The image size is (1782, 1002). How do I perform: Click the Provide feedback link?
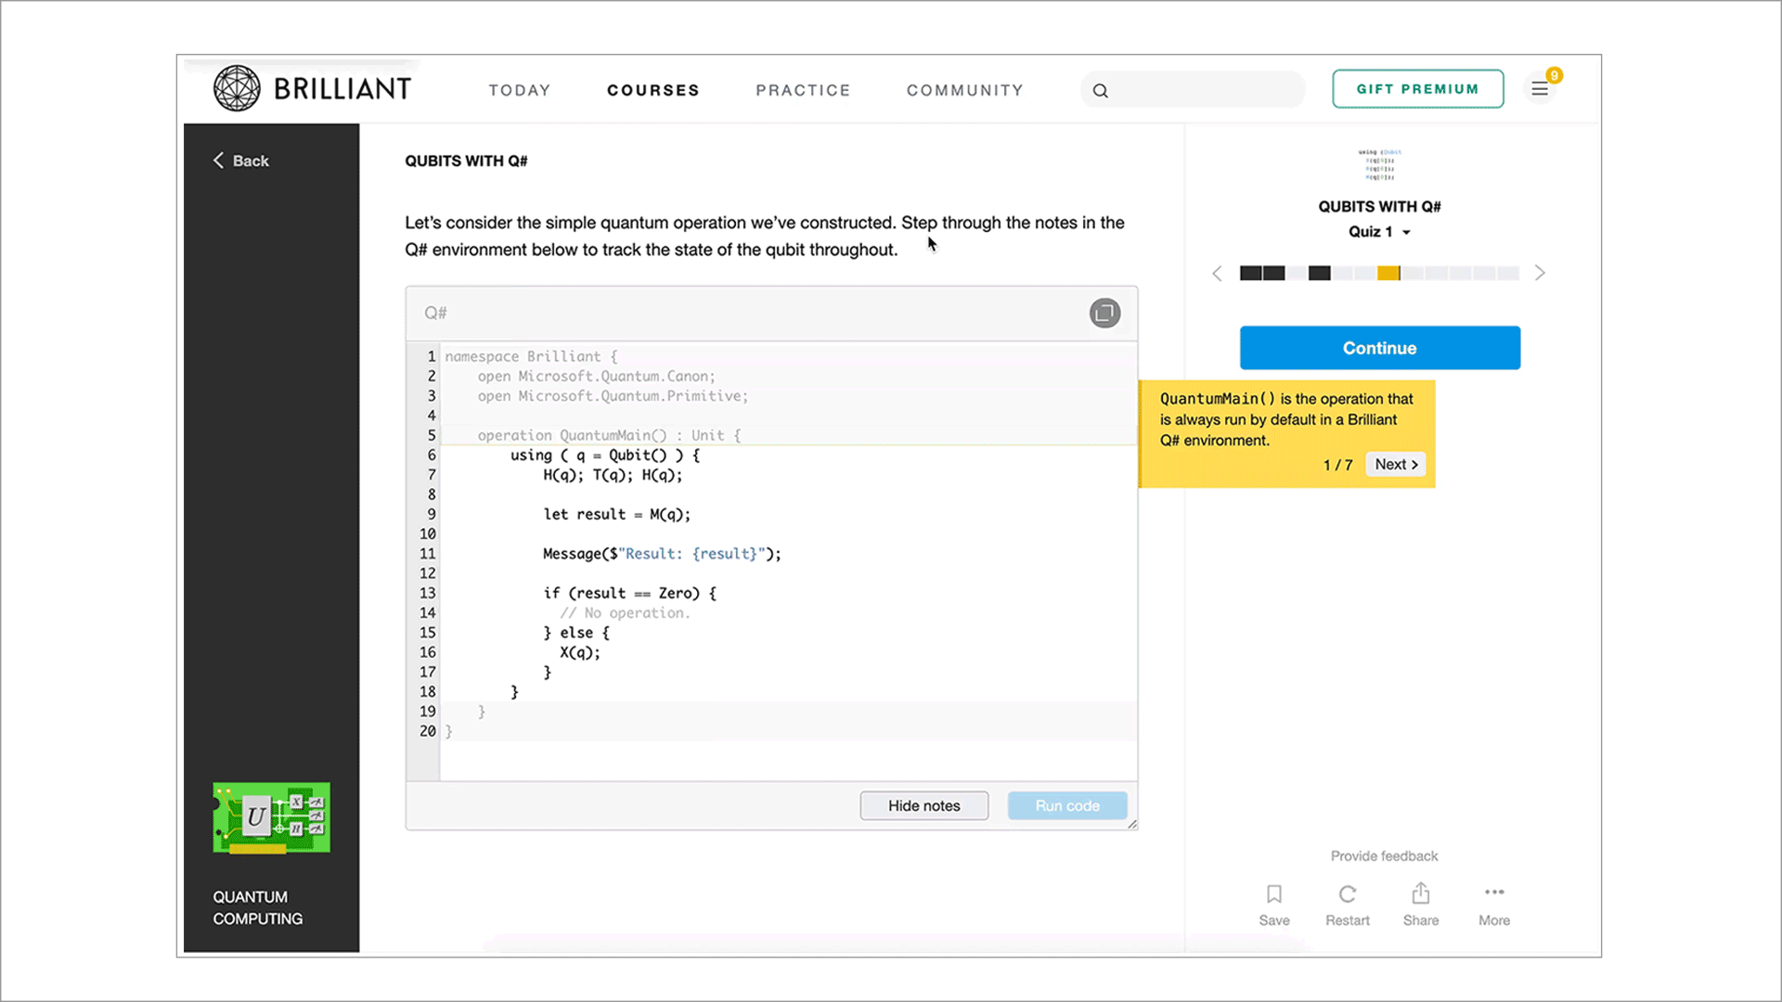[x=1383, y=855]
